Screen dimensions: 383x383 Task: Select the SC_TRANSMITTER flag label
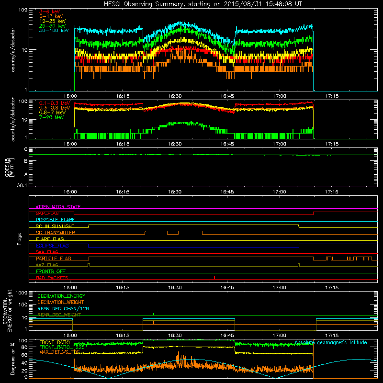(56, 232)
